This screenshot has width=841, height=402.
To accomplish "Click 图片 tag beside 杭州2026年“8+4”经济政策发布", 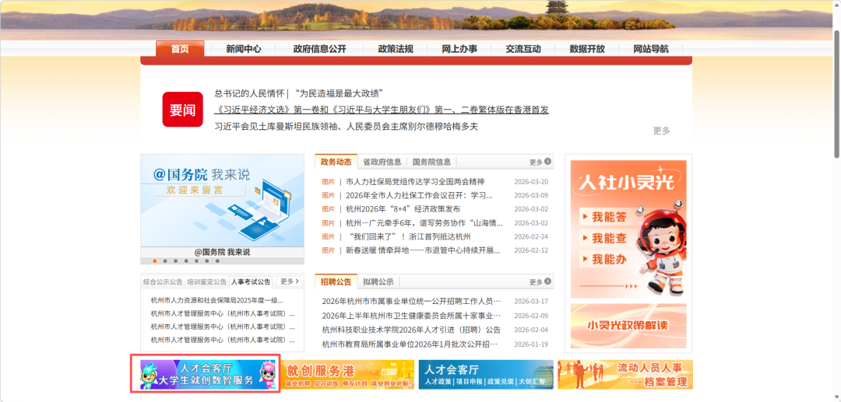I will 328,208.
